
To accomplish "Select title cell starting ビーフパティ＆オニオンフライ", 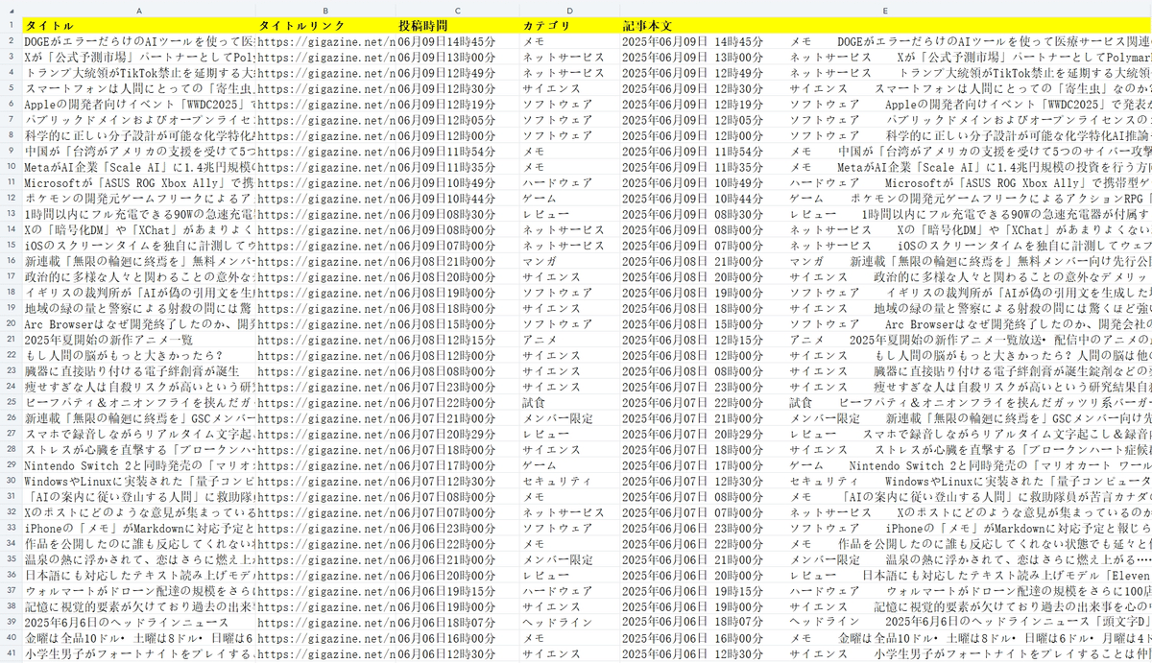I will click(x=139, y=401).
